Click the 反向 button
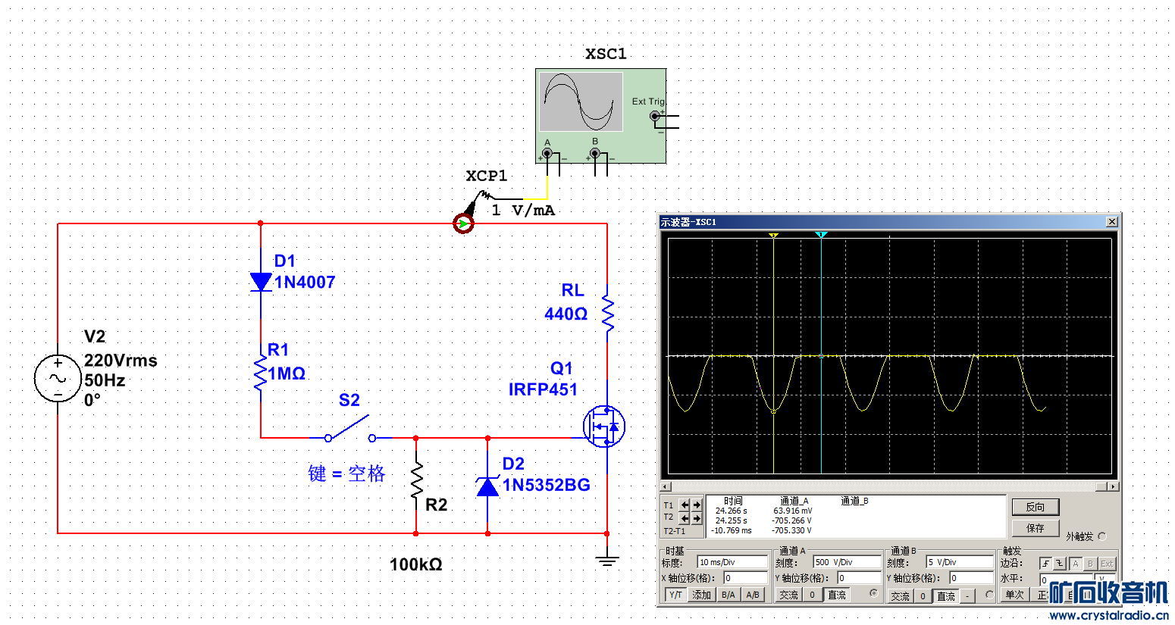 (1036, 507)
